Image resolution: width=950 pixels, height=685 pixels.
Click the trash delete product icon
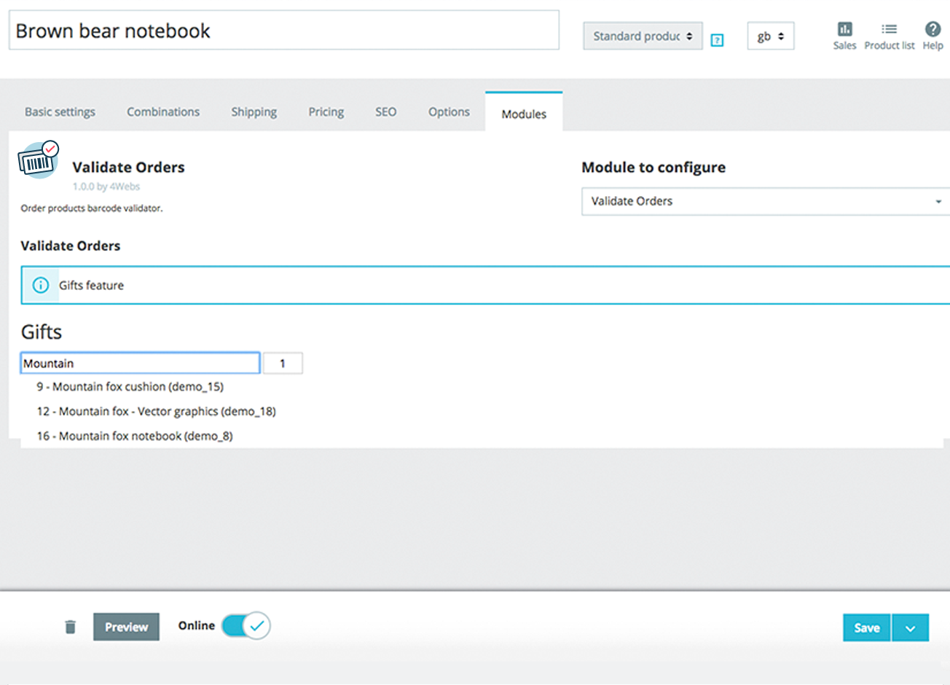70,627
